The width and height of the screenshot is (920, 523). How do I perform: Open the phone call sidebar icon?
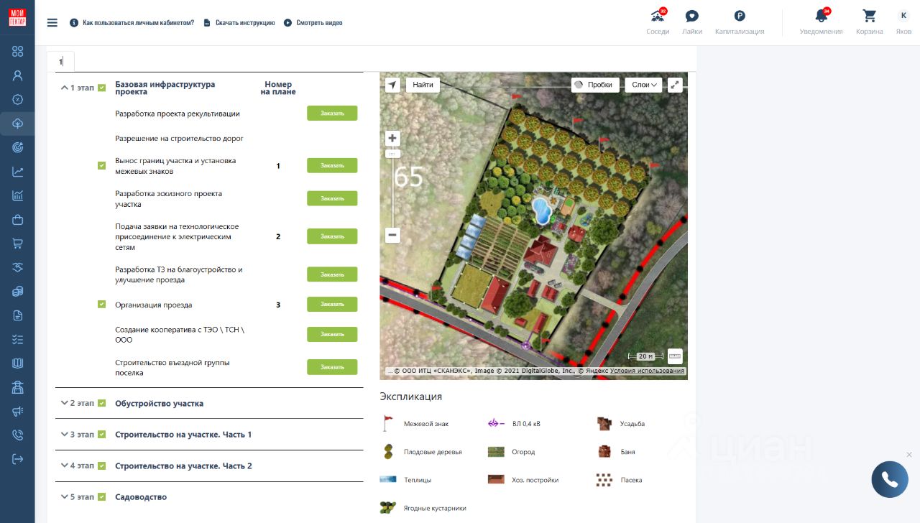[x=18, y=435]
